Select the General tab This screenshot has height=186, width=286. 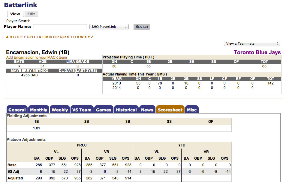pyautogui.click(x=17, y=110)
